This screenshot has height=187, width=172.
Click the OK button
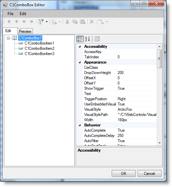pyautogui.click(x=124, y=173)
